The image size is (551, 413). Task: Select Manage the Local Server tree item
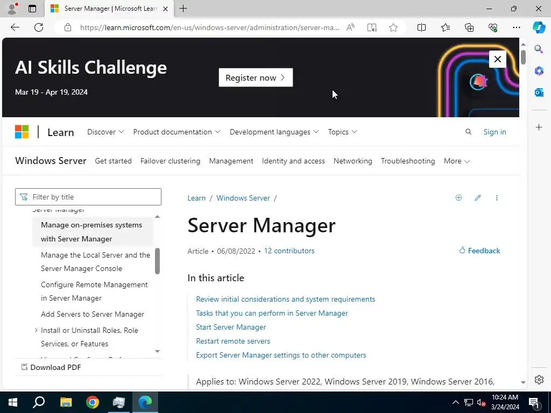click(x=95, y=262)
